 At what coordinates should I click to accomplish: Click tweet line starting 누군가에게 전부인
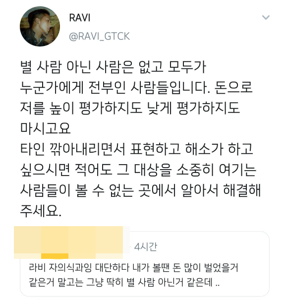point(136,87)
